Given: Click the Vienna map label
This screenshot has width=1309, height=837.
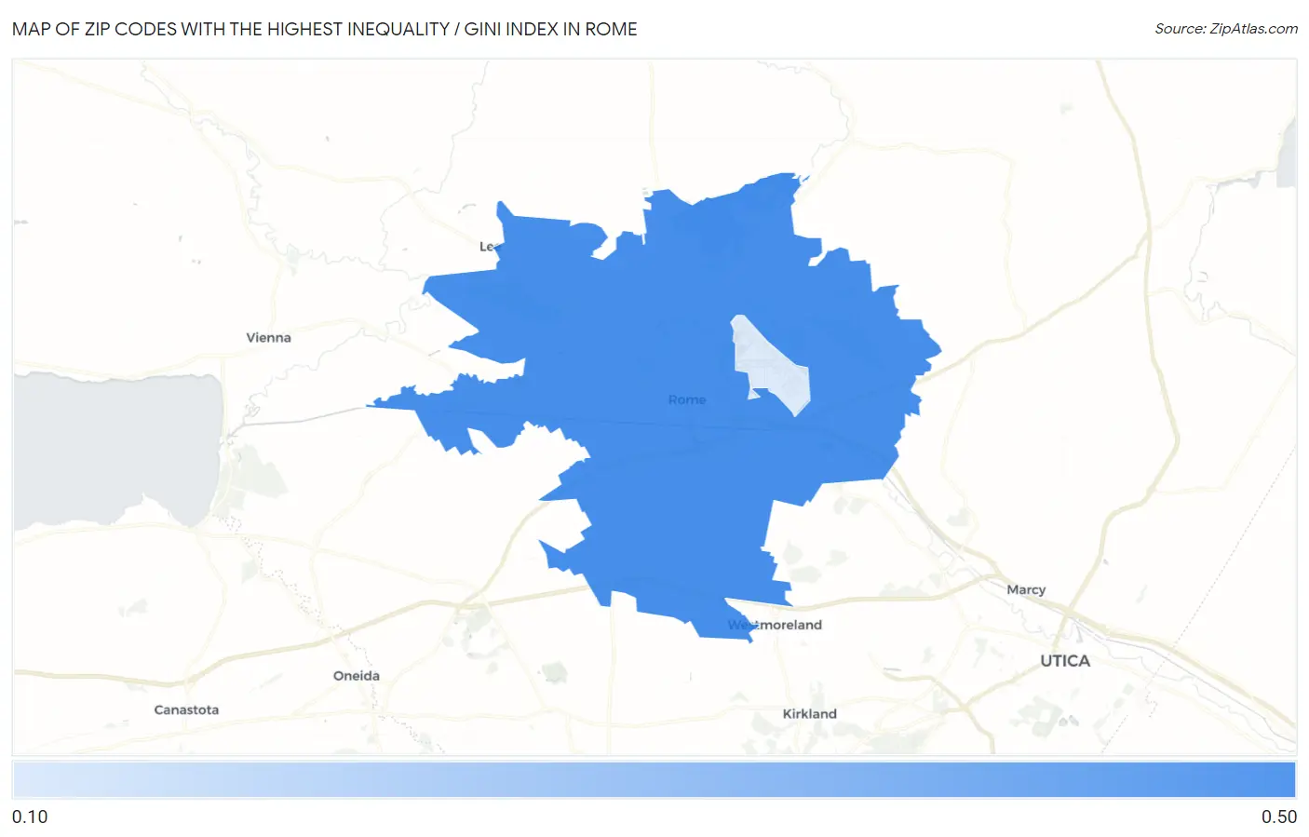Looking at the screenshot, I should pos(268,337).
